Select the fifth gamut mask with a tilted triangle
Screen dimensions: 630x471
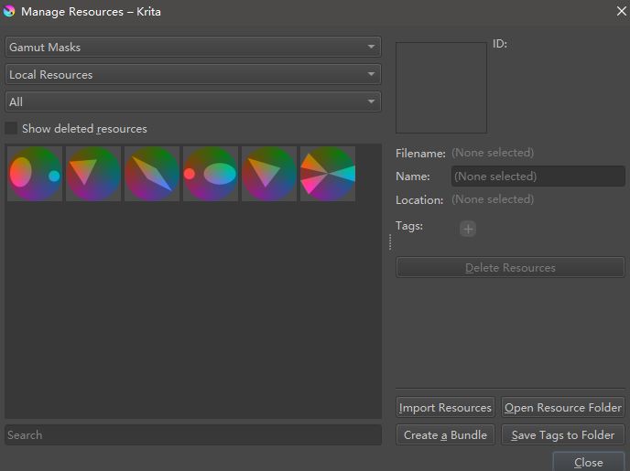click(269, 174)
